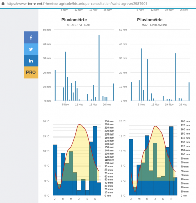Click the -5 °C axis label in right climate chart
This screenshot has width=196, height=203.
tap(122, 196)
